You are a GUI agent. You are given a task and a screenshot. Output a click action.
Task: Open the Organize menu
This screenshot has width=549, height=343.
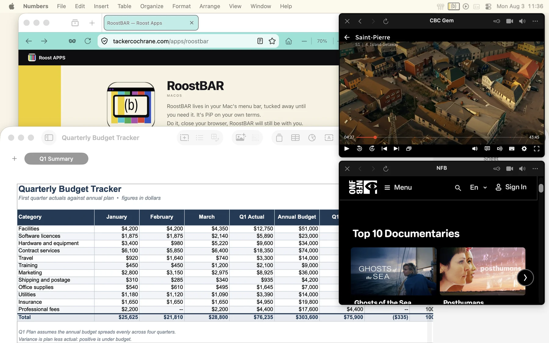[x=152, y=6]
